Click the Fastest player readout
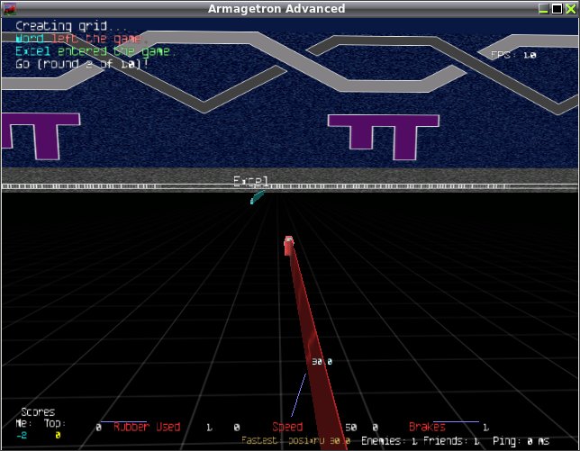This screenshot has height=451, width=580. (296, 441)
